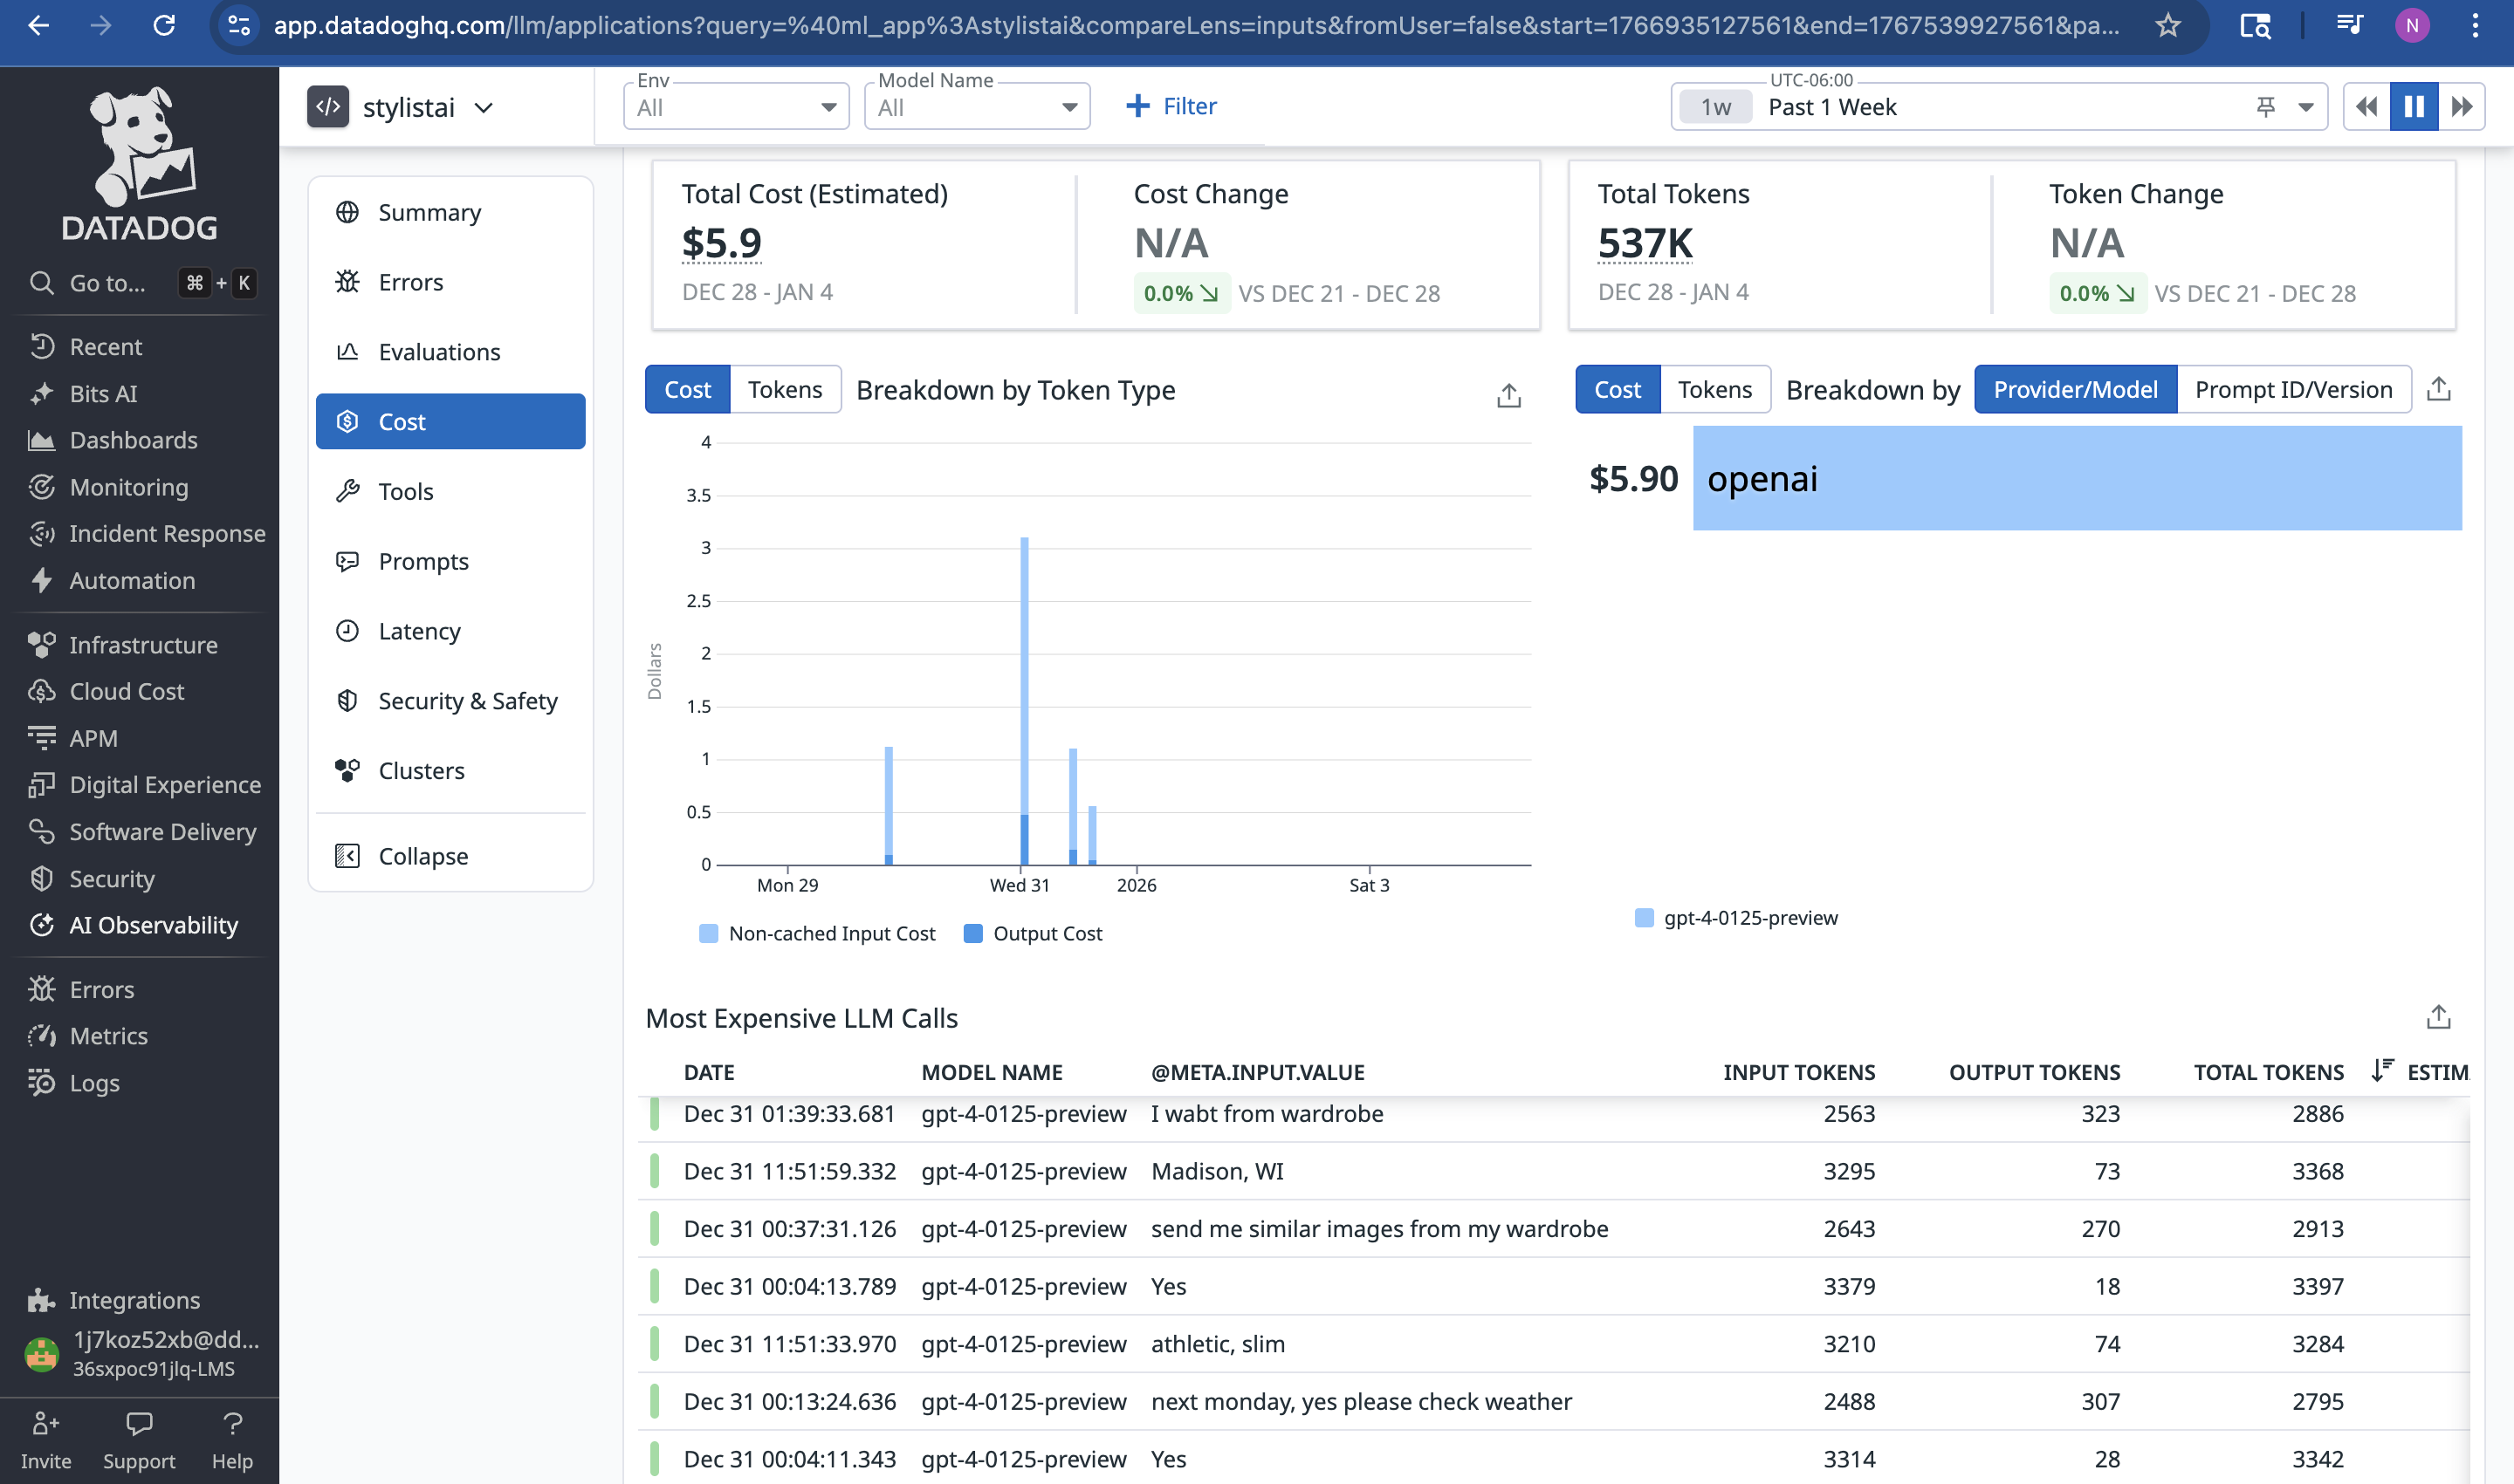The height and width of the screenshot is (1484, 2514).
Task: Collapse the LLM navigation panel
Action: pos(422,856)
